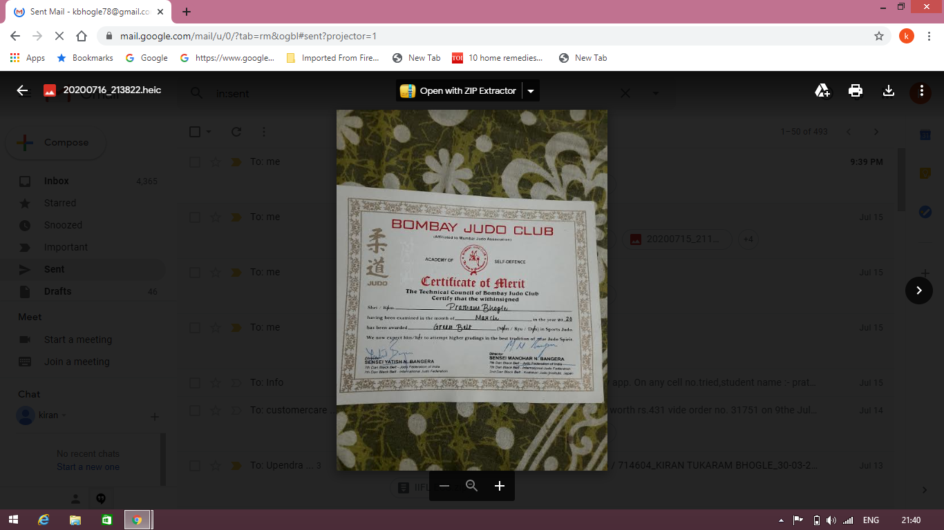Open the preview's three-dot more actions menu

click(922, 90)
